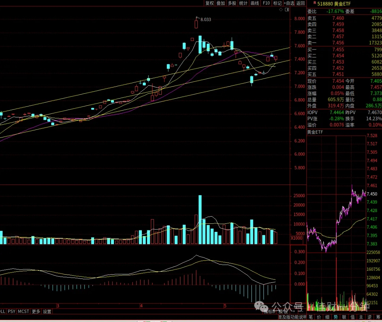Switch to the PSY indicator tab
Viewport: 382px width, 322px height.
[x=11, y=311]
